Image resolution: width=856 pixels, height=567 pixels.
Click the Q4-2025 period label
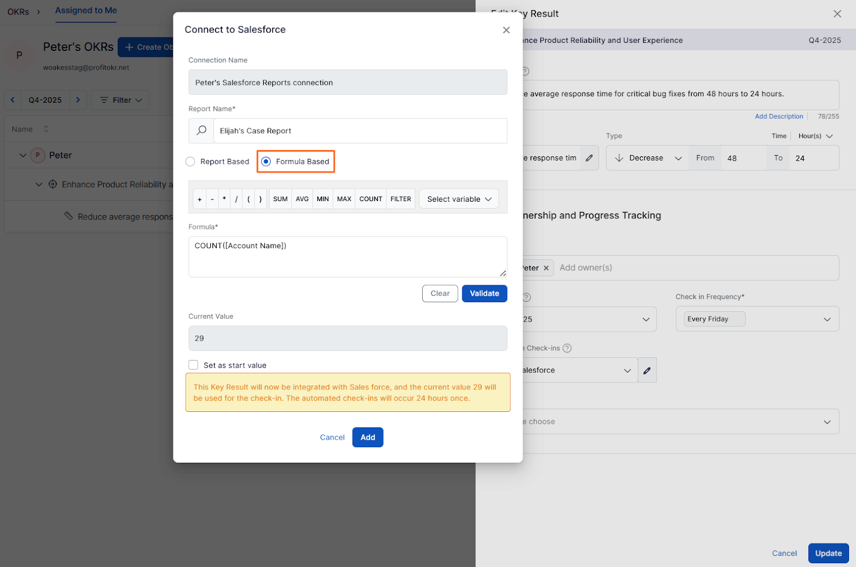click(45, 100)
